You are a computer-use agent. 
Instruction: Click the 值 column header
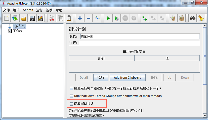(x=167, y=58)
